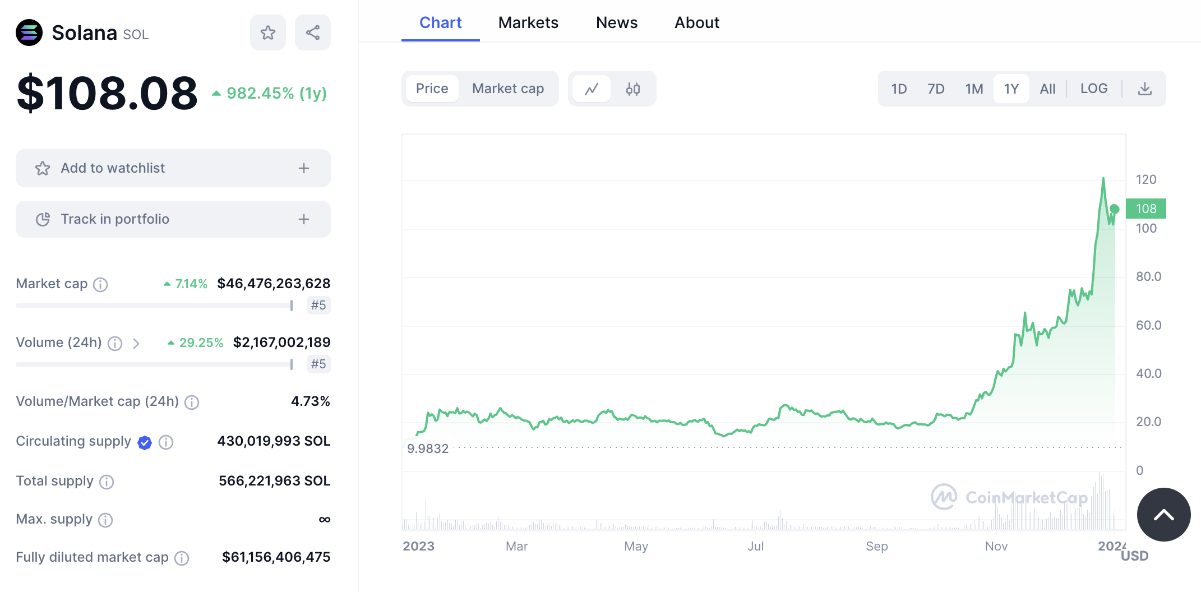Click the Fully diluted market cap info icon
The height and width of the screenshot is (592, 1201).
tap(182, 558)
